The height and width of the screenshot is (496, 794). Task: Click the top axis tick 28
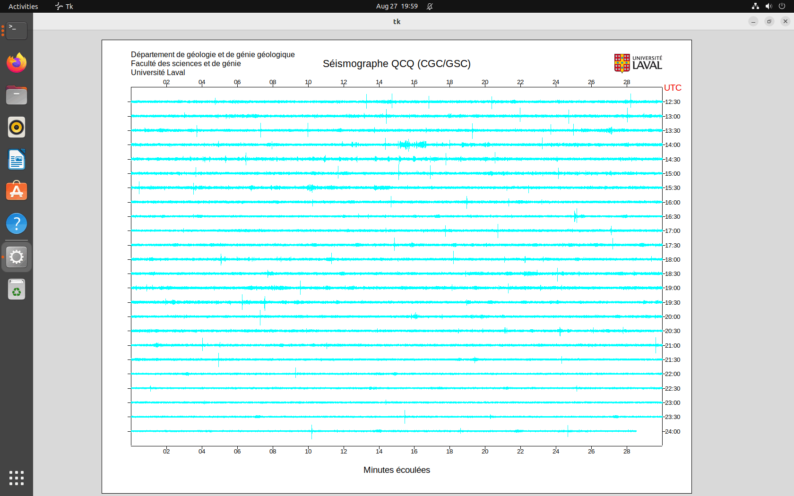click(x=627, y=82)
